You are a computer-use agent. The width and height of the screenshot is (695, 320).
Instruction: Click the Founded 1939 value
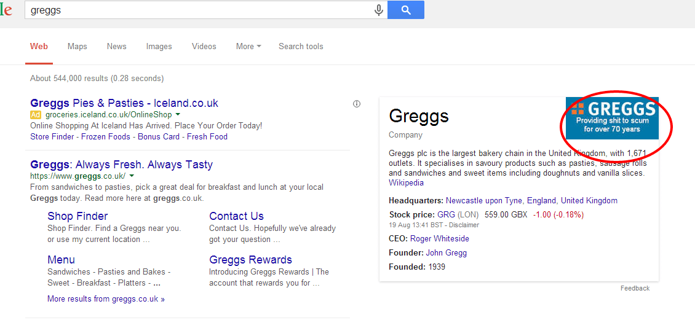[x=437, y=267]
